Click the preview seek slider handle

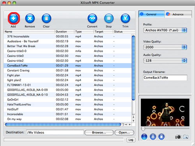(x=143, y=129)
